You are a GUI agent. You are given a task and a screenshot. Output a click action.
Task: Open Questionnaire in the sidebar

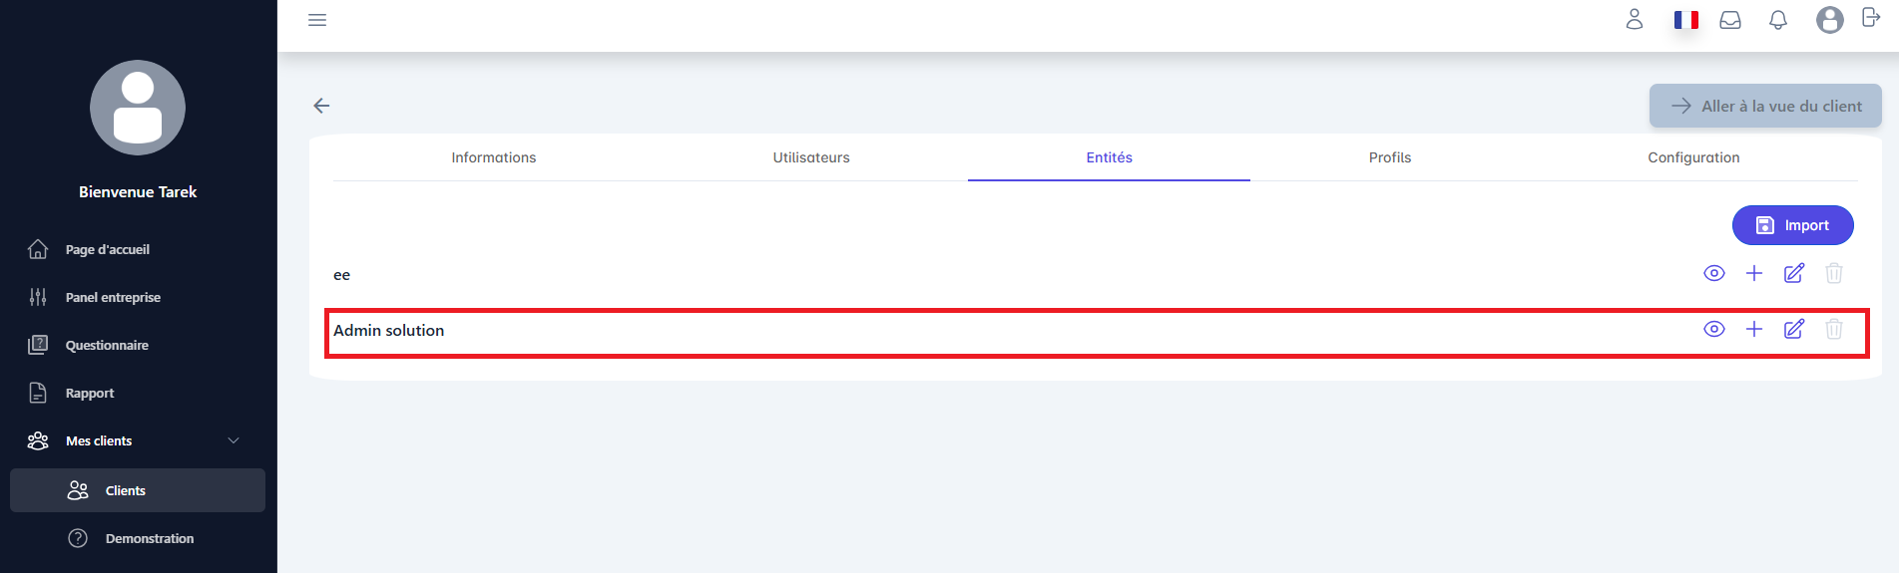click(x=107, y=345)
